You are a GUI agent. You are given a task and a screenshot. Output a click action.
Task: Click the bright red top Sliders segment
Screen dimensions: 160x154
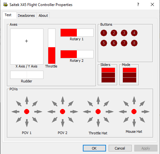tap(108, 70)
